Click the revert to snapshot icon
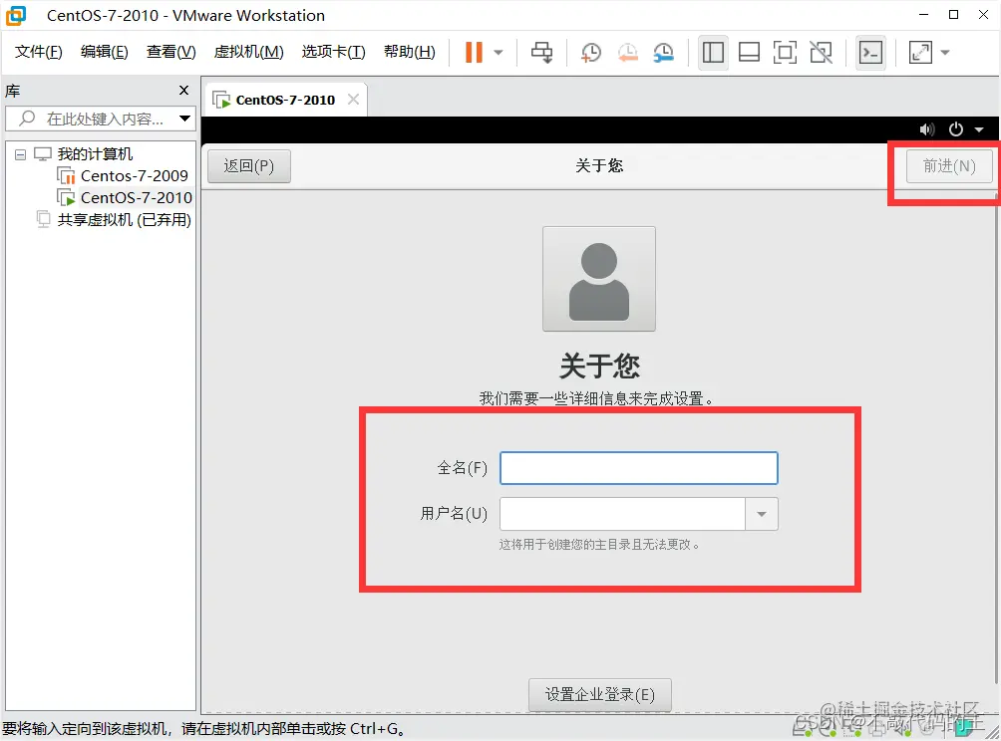Image resolution: width=1001 pixels, height=741 pixels. (x=628, y=53)
